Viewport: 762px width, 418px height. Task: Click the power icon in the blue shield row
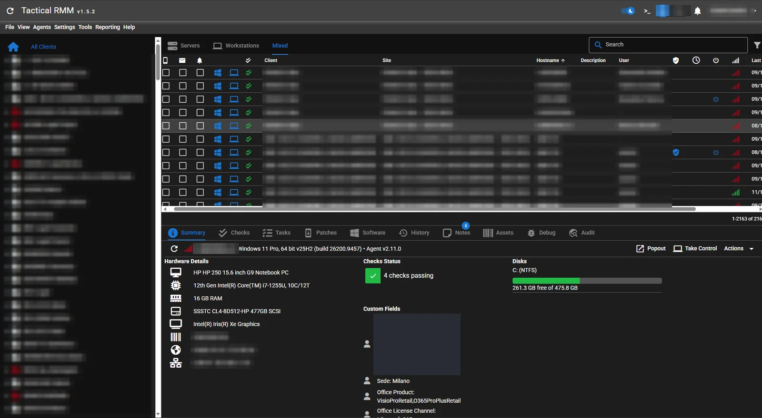715,153
